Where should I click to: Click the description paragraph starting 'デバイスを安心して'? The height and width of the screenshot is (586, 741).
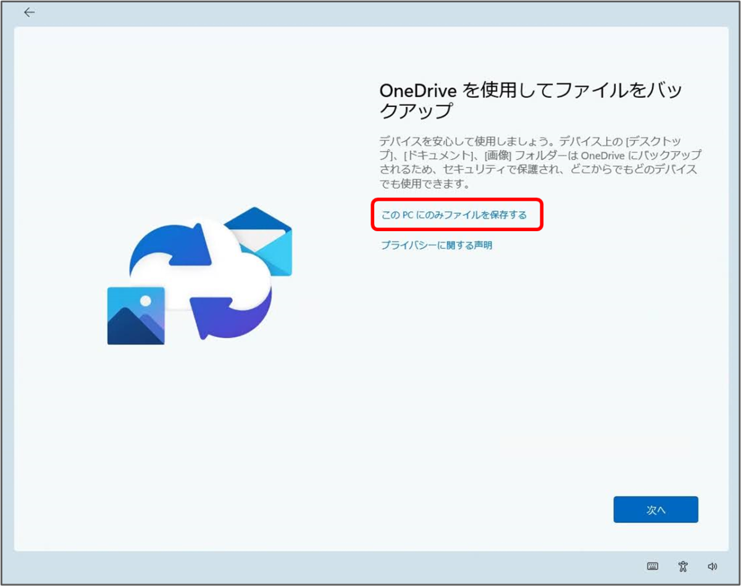[x=540, y=161]
